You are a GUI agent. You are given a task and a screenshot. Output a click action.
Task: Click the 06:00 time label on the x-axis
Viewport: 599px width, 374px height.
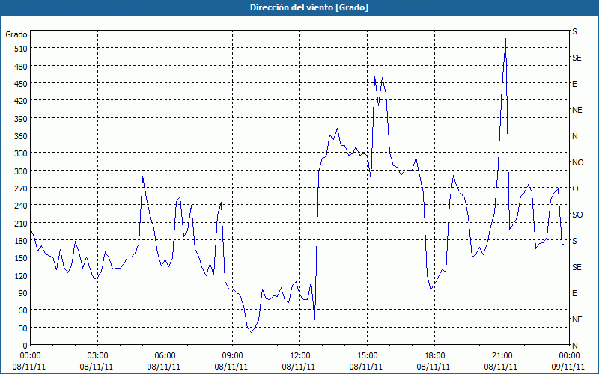pos(165,356)
